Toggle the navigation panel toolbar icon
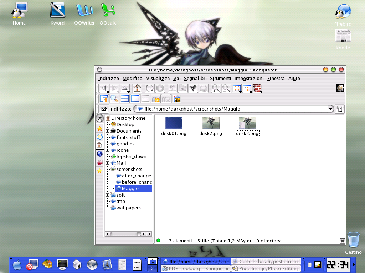This screenshot has height=273, width=365. (x=104, y=99)
